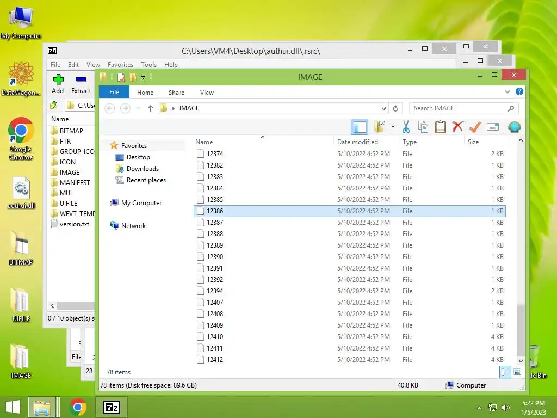
Task: Open Recent places in the navigation pane
Action: click(146, 180)
